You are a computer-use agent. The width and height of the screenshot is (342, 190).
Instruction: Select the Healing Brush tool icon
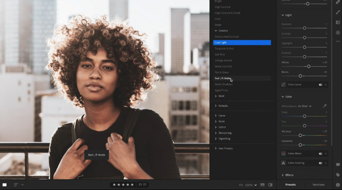pos(338,2)
